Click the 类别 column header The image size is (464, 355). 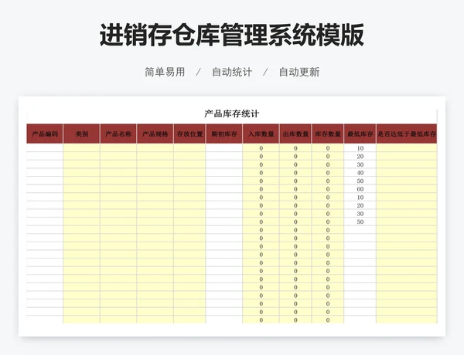point(81,134)
